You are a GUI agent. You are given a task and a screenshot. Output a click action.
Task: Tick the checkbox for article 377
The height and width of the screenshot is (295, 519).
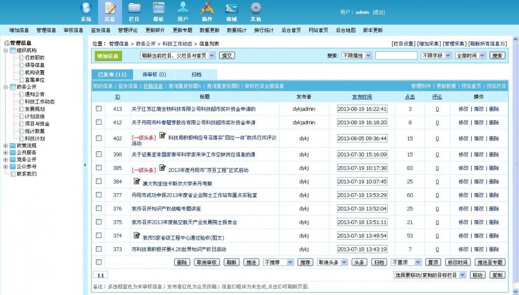[x=99, y=195]
